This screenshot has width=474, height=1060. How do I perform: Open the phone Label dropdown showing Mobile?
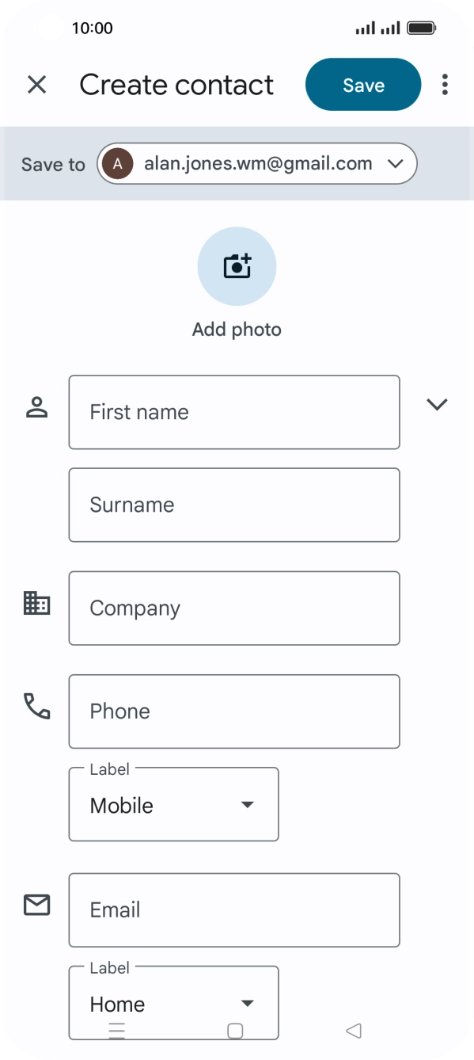173,804
